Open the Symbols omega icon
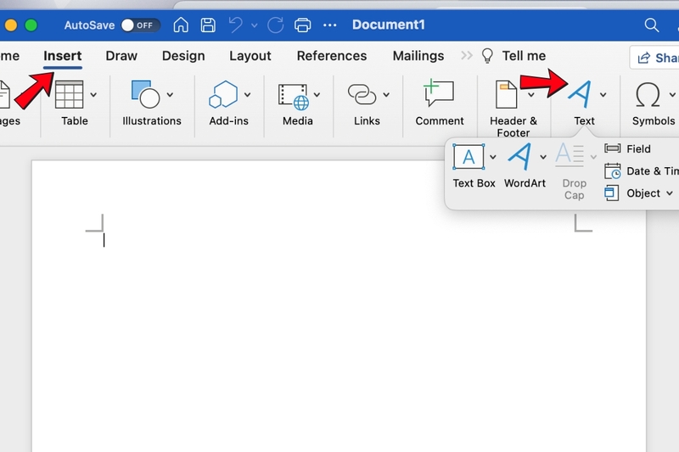Screen dimensions: 679x452 click(x=648, y=95)
